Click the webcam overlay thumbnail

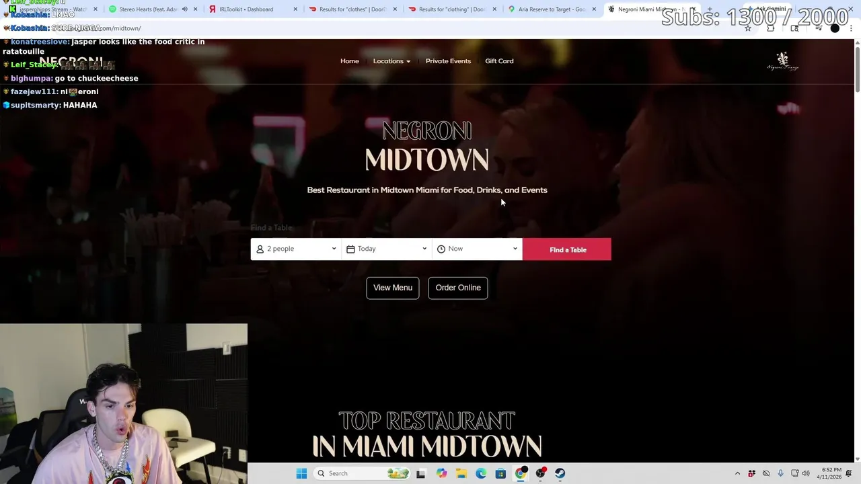(124, 403)
